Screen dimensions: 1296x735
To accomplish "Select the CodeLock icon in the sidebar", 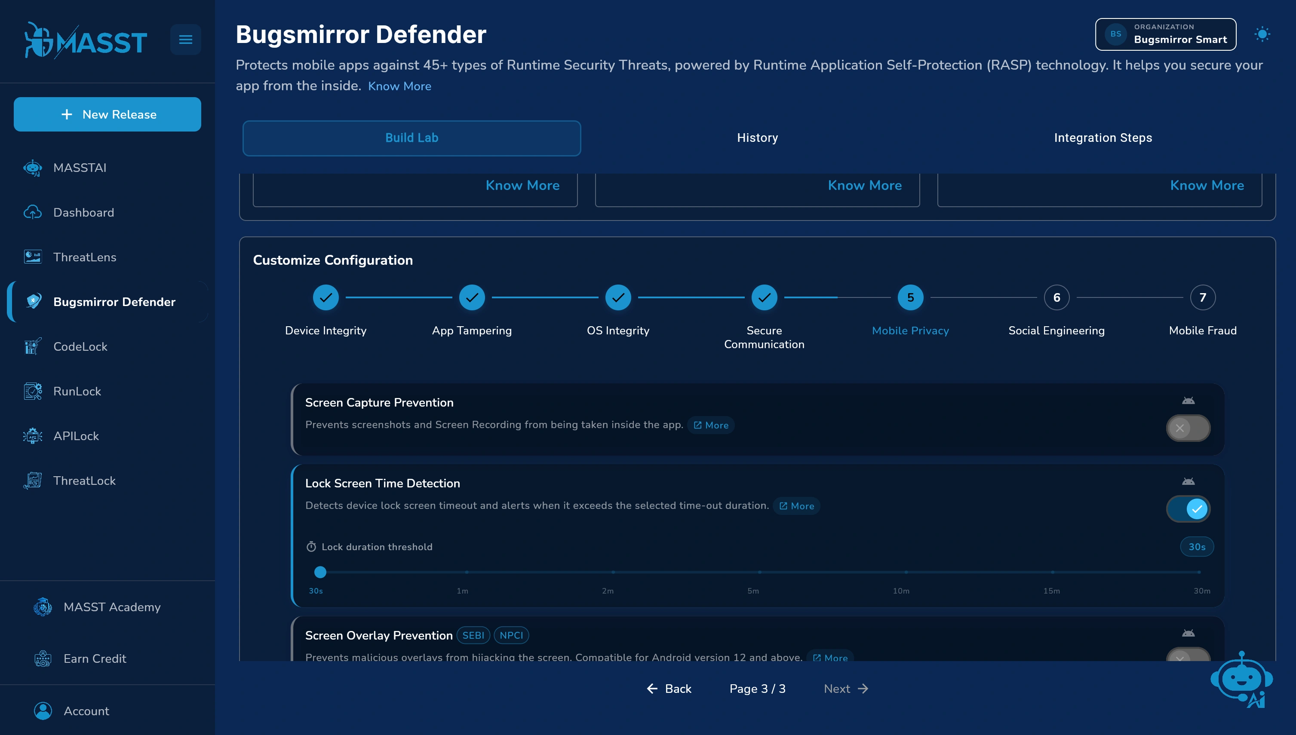I will point(33,346).
